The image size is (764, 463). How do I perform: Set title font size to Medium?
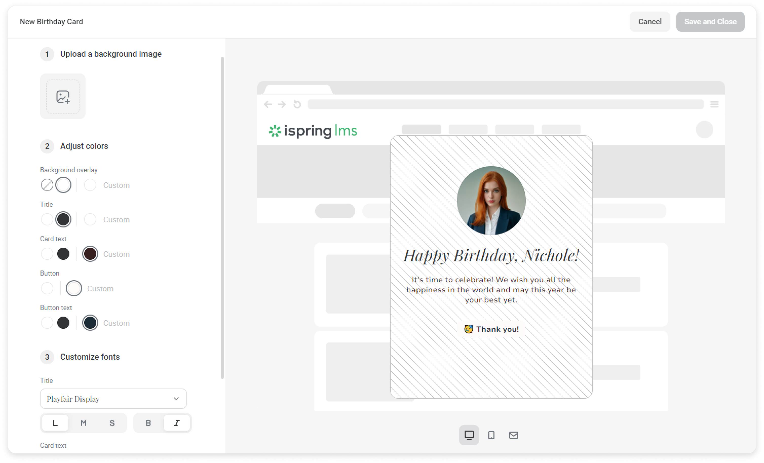[83, 423]
